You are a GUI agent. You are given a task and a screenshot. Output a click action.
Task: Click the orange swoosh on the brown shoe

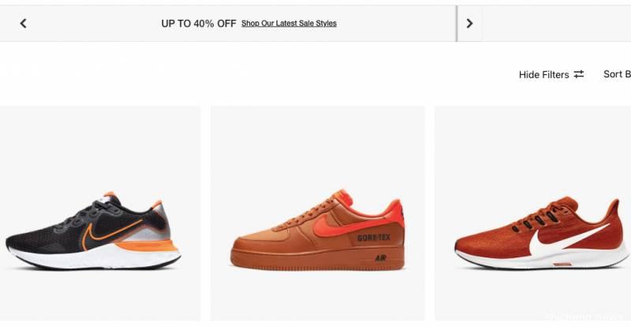(330, 227)
